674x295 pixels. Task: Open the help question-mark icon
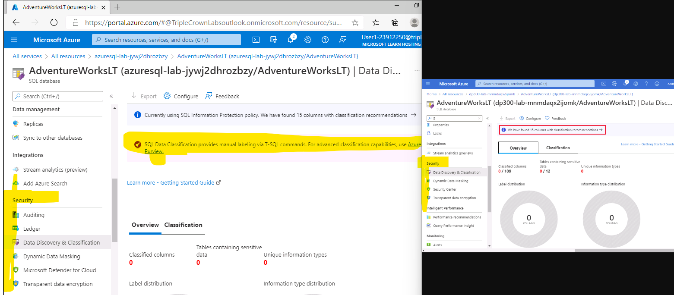pyautogui.click(x=325, y=39)
